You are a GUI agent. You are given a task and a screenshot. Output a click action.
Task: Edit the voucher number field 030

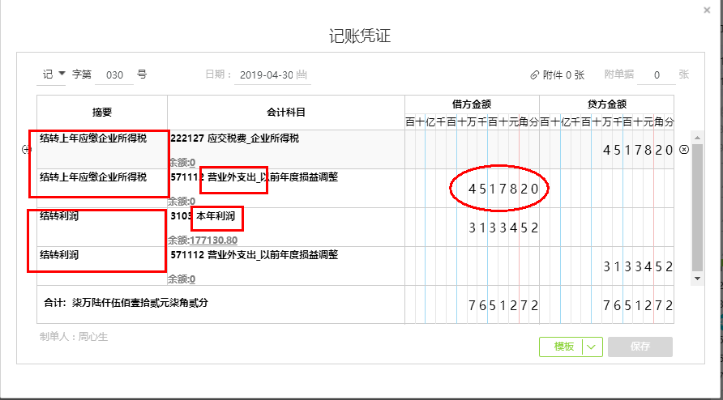[114, 75]
